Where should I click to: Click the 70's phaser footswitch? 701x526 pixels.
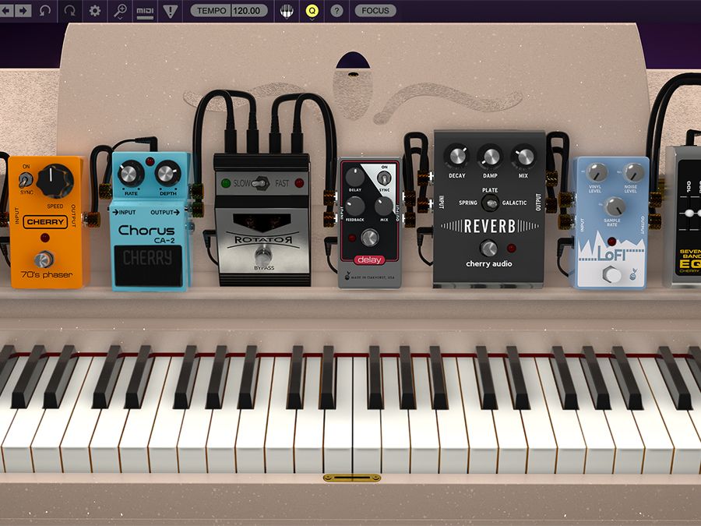coord(44,259)
